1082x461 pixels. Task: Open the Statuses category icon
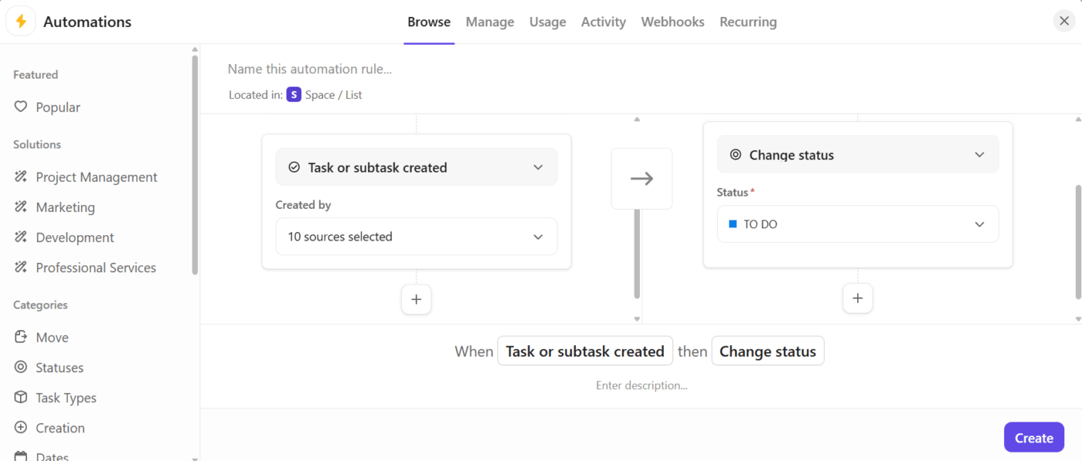[21, 367]
